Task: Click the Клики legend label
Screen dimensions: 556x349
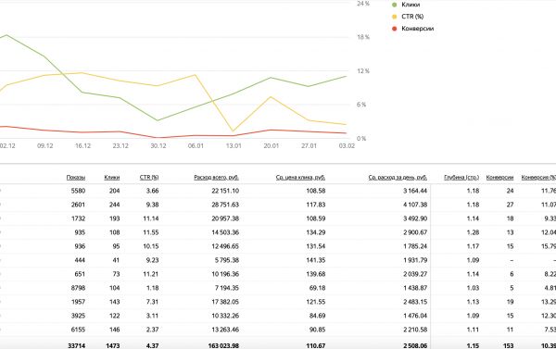Action: point(411,5)
